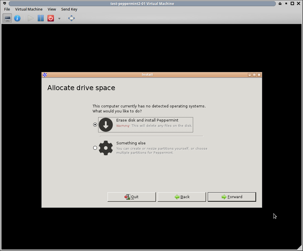The image size is (303, 251).
Task: Click the Something else gear icon
Action: (106, 148)
